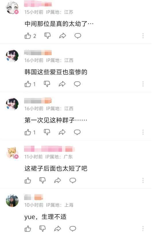152x236 pixels.
Task: Open more options for 这裙子后面也太短了吧 comment
Action: (x=143, y=180)
